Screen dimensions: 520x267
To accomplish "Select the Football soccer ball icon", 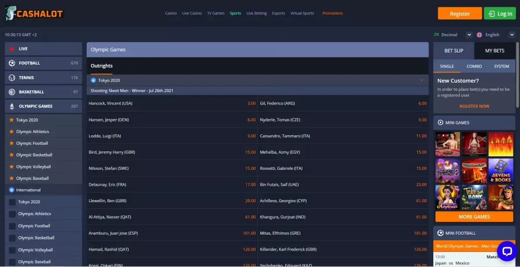I will pos(12,63).
